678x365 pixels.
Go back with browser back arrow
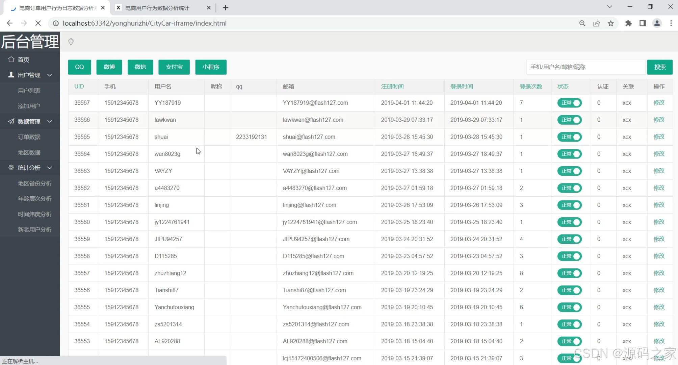pos(9,23)
